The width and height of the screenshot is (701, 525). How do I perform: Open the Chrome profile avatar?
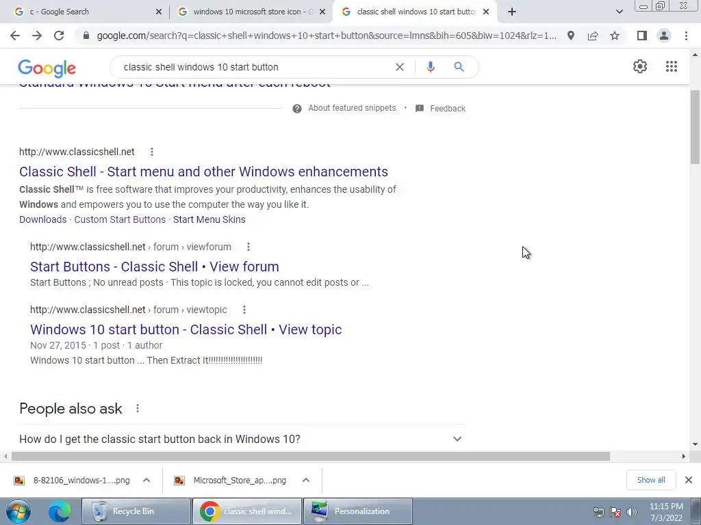[x=664, y=36]
